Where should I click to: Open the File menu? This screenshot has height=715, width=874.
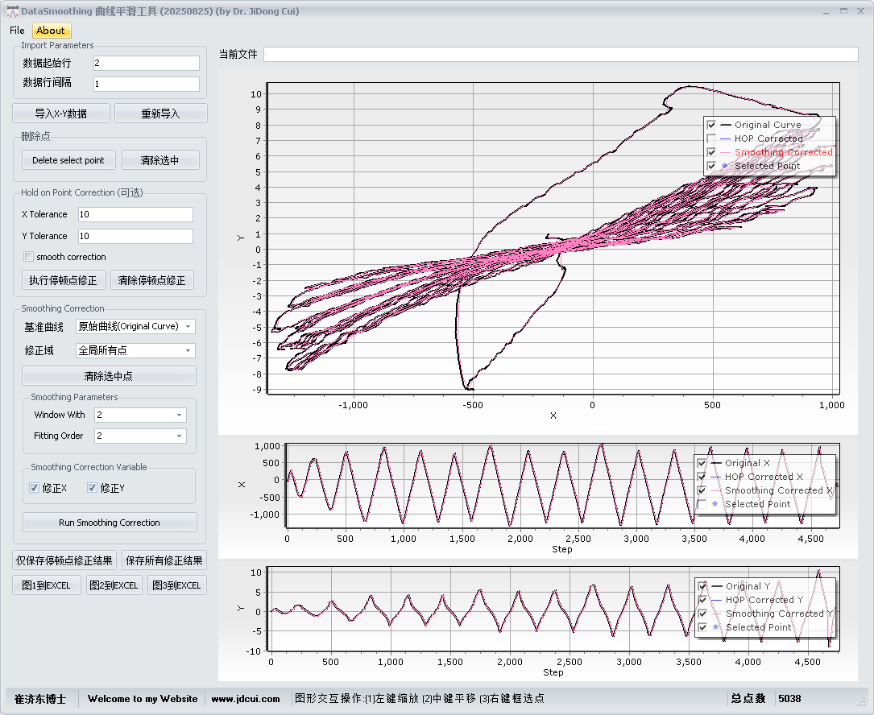(17, 31)
